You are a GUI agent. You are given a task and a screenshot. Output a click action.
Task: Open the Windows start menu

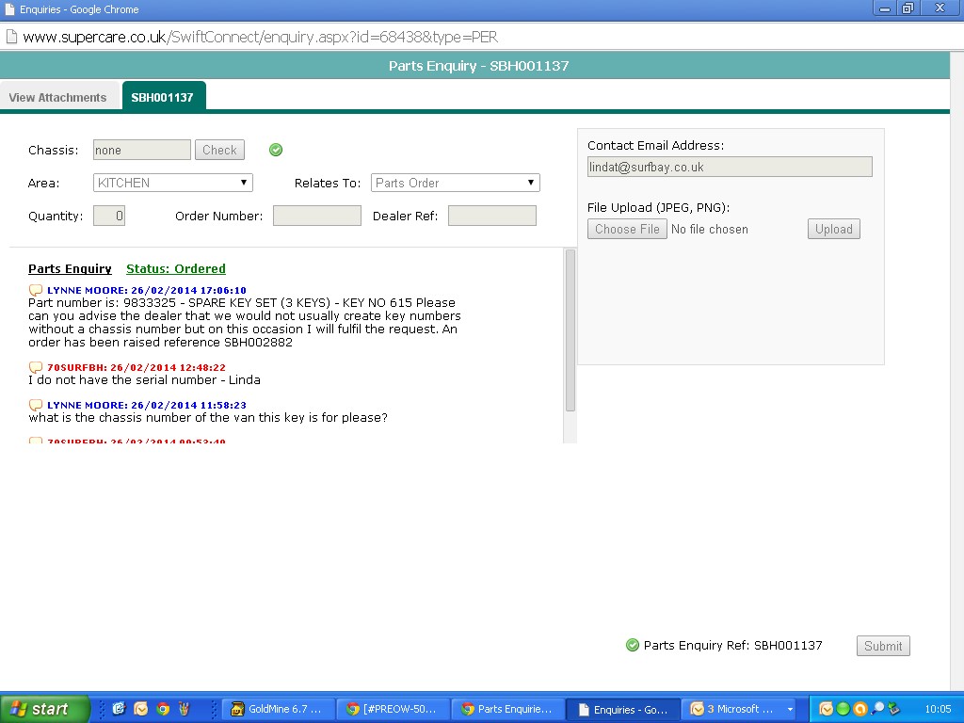click(45, 709)
